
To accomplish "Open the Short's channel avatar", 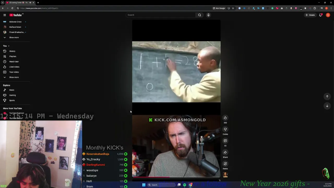I will pyautogui.click(x=225, y=175).
